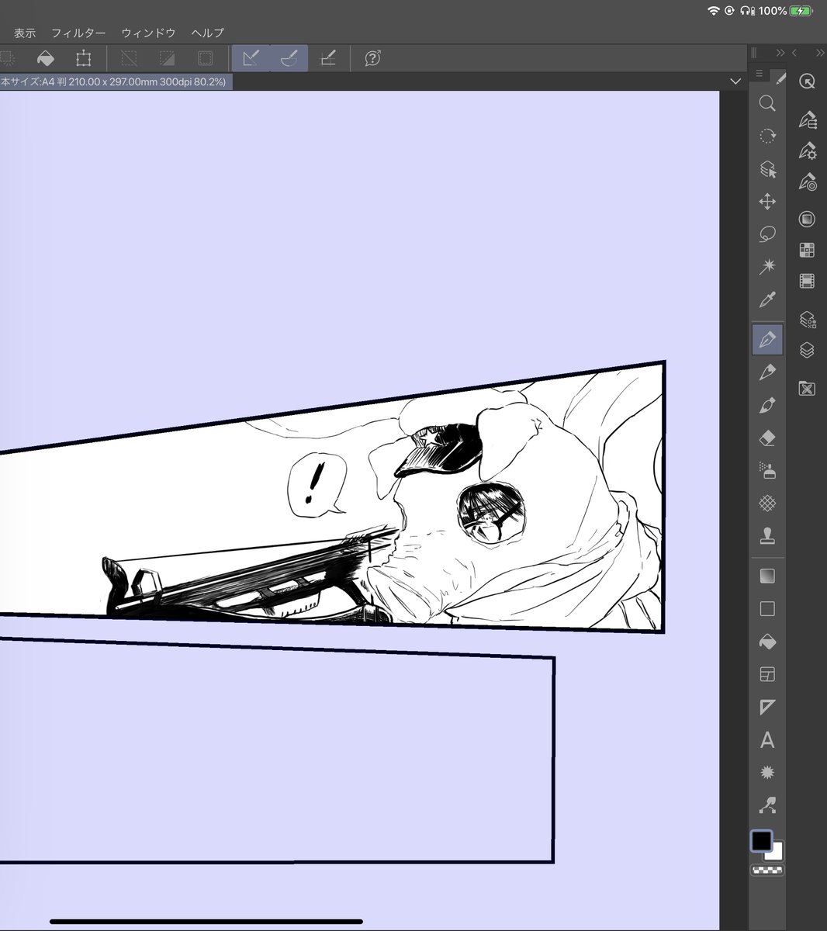Select the Eraser tool
This screenshot has height=931, width=827.
click(x=767, y=438)
